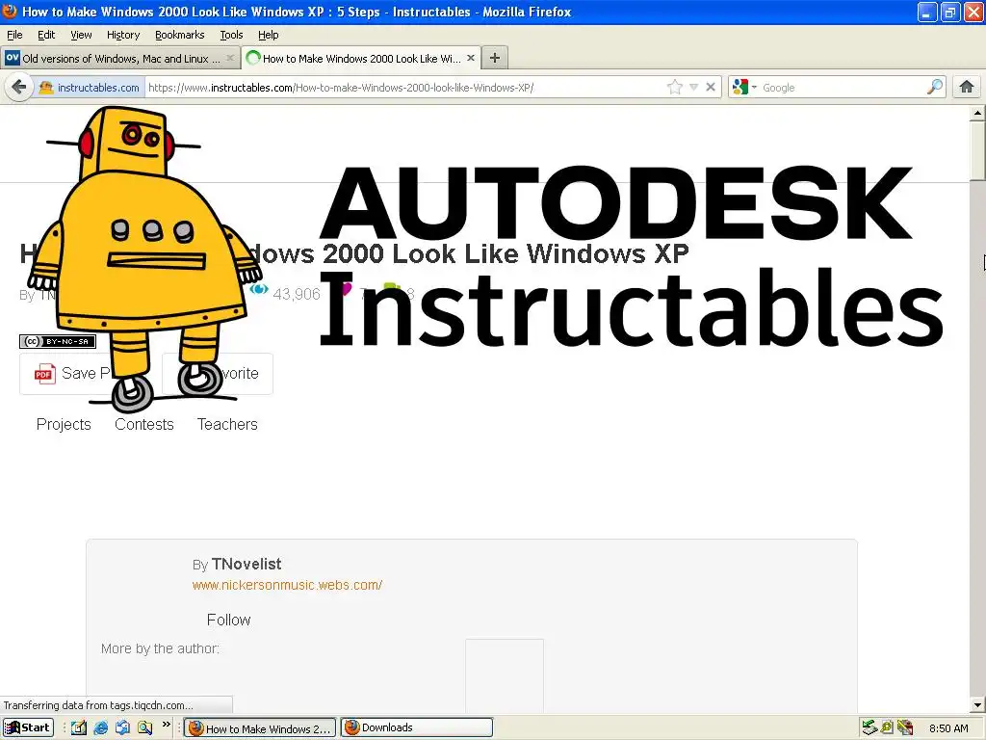
Task: Click the fourth quick launch search icon
Action: (x=144, y=727)
